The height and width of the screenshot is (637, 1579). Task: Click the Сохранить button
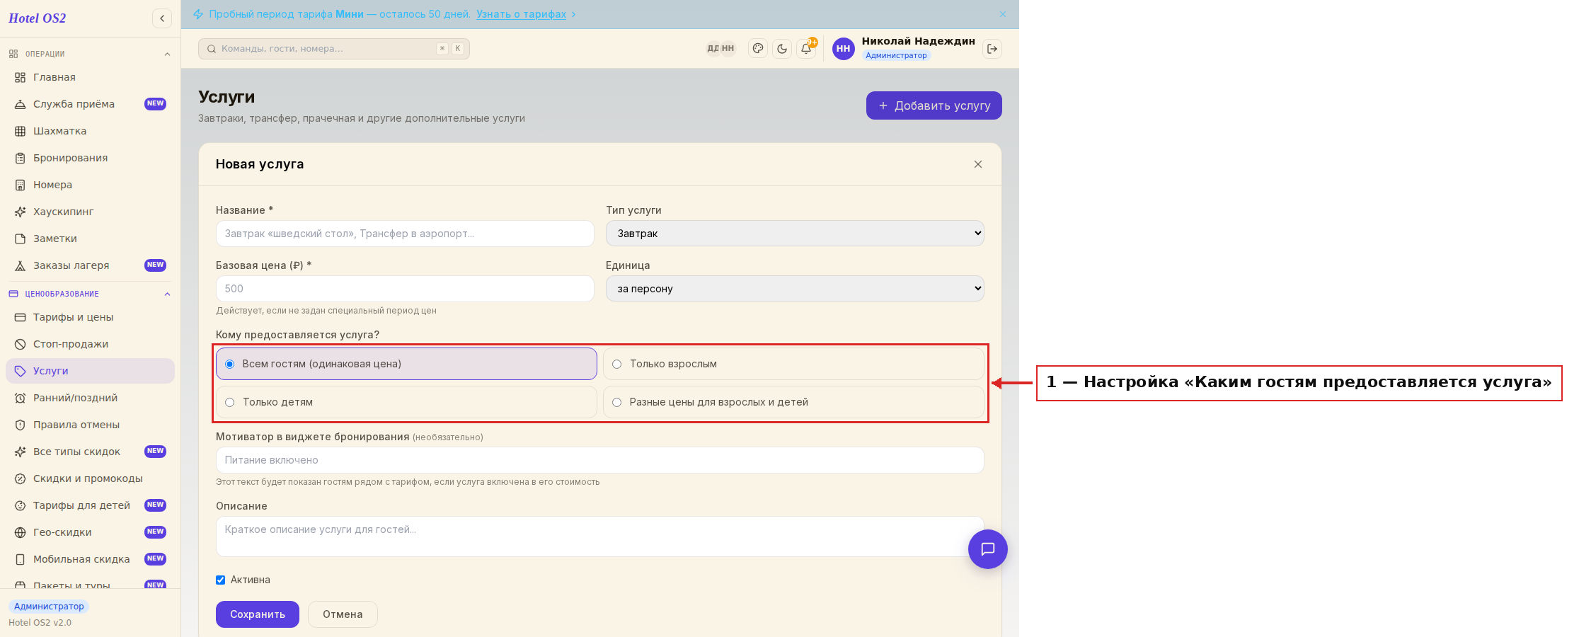pyautogui.click(x=258, y=614)
